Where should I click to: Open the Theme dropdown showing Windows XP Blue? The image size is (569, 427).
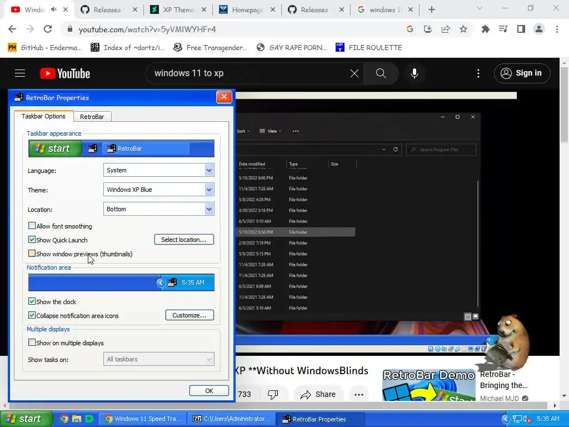(158, 190)
